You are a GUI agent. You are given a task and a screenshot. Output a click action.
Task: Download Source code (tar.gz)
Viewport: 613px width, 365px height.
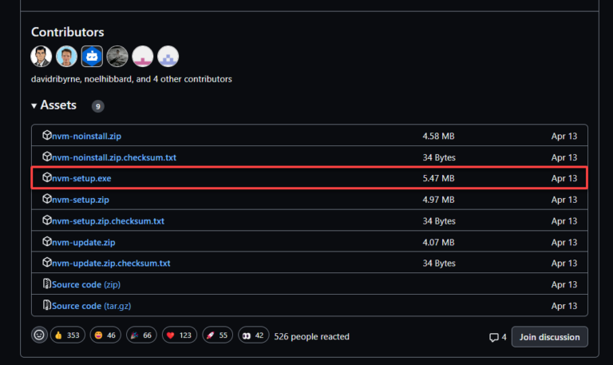coord(97,306)
